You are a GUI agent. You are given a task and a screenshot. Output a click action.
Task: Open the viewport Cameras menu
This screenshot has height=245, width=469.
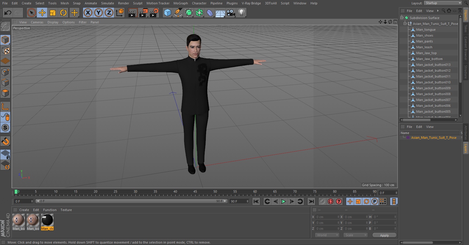(x=37, y=22)
